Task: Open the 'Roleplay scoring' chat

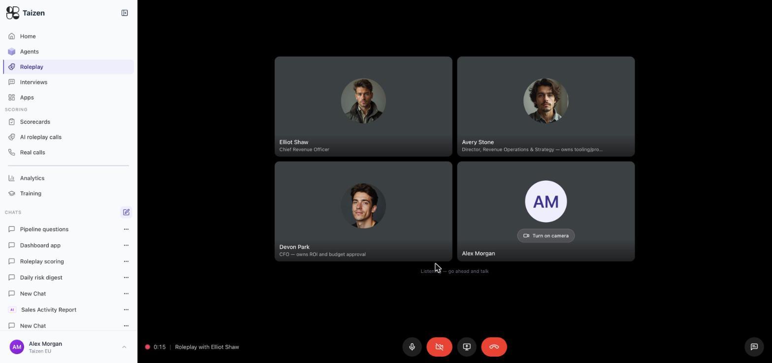Action: click(42, 262)
